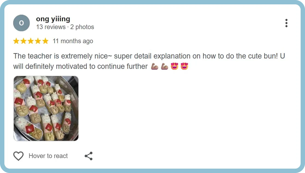Click the first yellow rating star
The image size is (305, 173).
point(16,41)
